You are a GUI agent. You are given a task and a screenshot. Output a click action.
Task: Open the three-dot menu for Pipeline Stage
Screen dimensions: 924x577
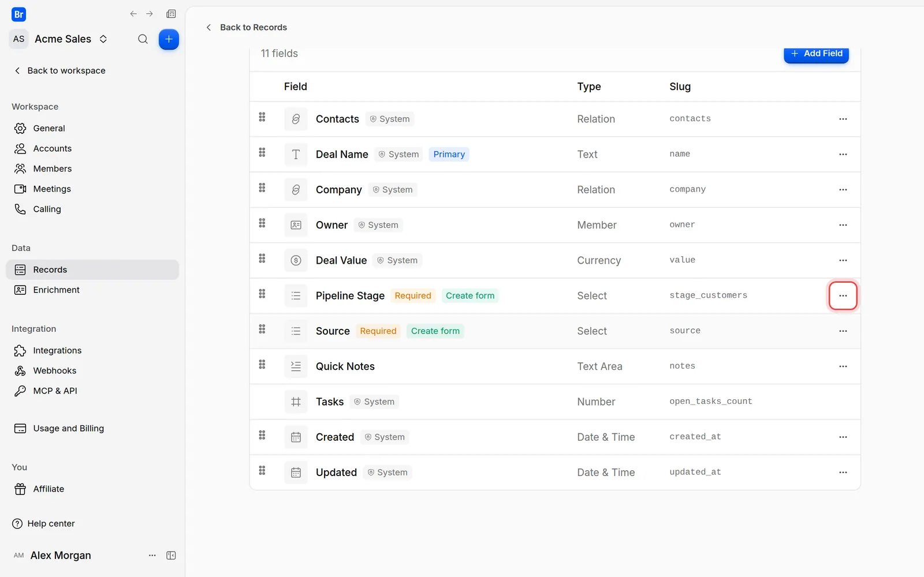click(843, 295)
